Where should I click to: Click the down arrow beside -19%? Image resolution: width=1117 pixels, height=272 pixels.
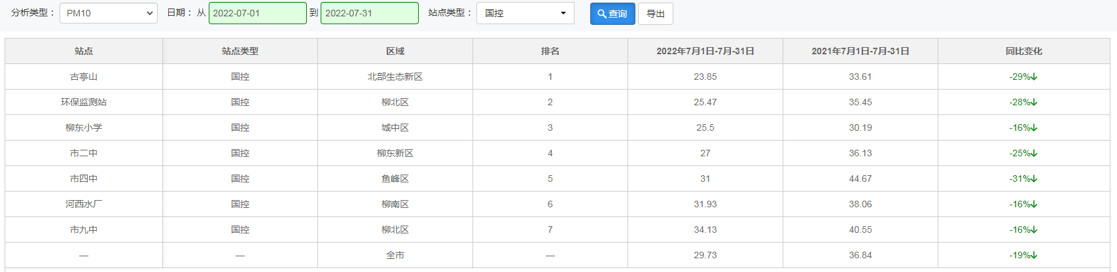click(1034, 255)
